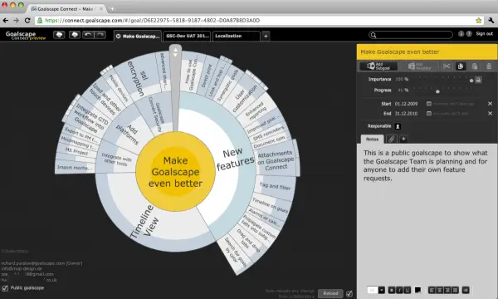Click the Add Neighbor button
The width and height of the screenshot is (498, 299).
point(419,66)
